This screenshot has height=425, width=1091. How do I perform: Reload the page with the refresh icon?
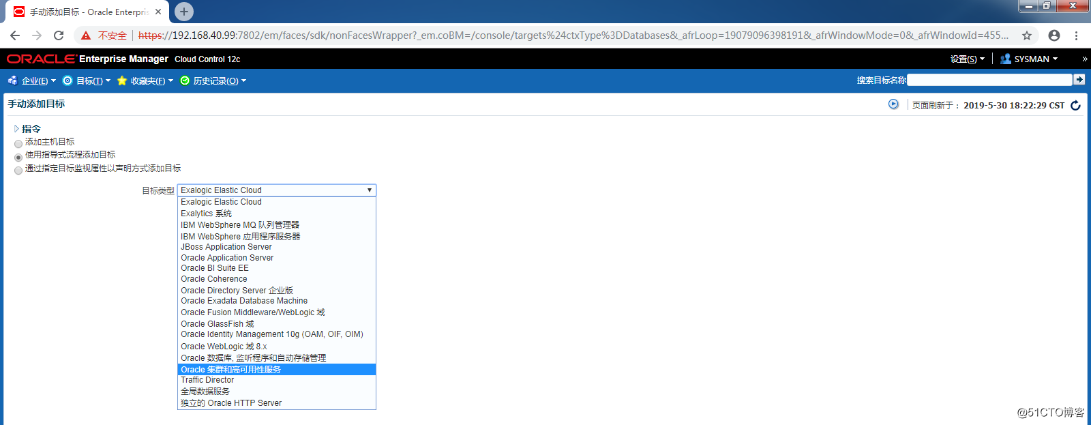[x=59, y=35]
